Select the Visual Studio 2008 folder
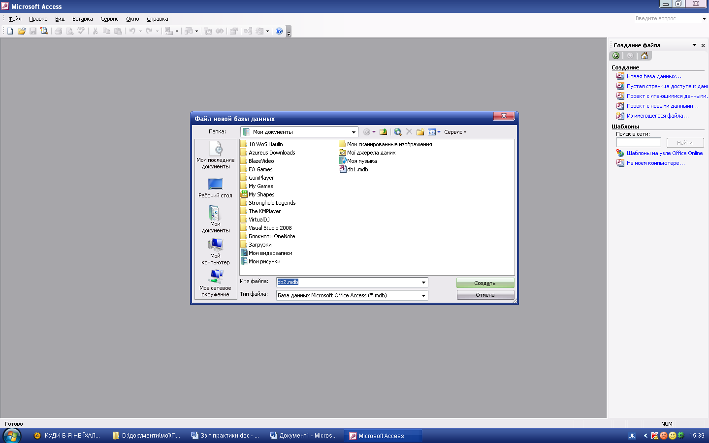The width and height of the screenshot is (709, 443). [x=266, y=228]
